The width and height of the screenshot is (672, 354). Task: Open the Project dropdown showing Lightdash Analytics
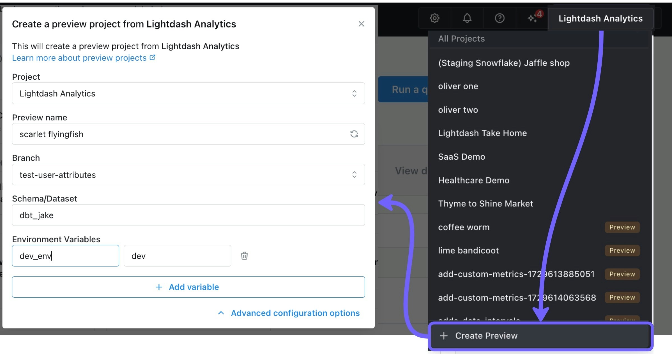188,93
